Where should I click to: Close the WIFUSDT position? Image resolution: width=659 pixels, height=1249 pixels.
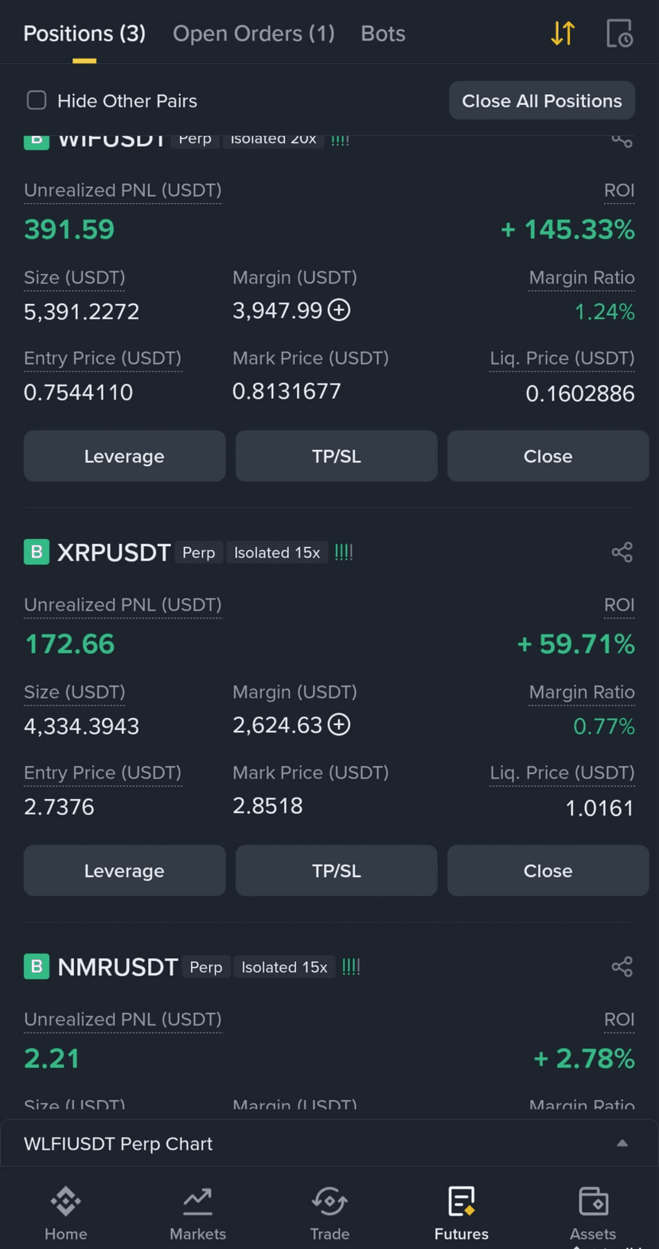click(x=548, y=456)
